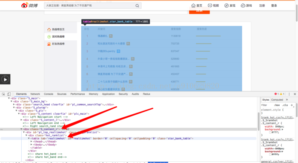Switch to the Sources tab
The width and height of the screenshot is (298, 163).
(62, 94)
